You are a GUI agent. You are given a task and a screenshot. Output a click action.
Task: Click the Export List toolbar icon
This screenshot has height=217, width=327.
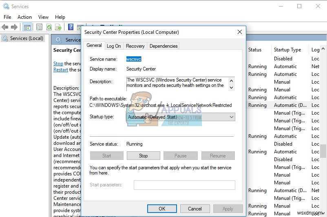tap(58, 27)
